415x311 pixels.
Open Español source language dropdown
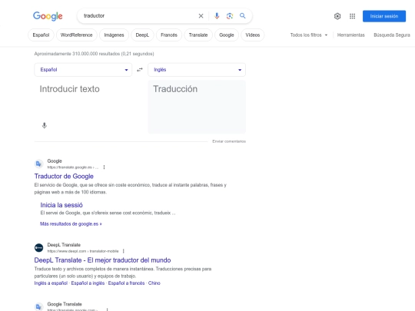coord(83,70)
